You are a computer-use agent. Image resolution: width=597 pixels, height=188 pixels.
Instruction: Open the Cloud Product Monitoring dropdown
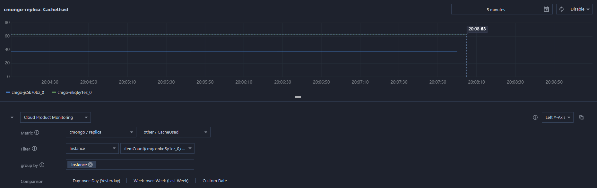tap(56, 118)
